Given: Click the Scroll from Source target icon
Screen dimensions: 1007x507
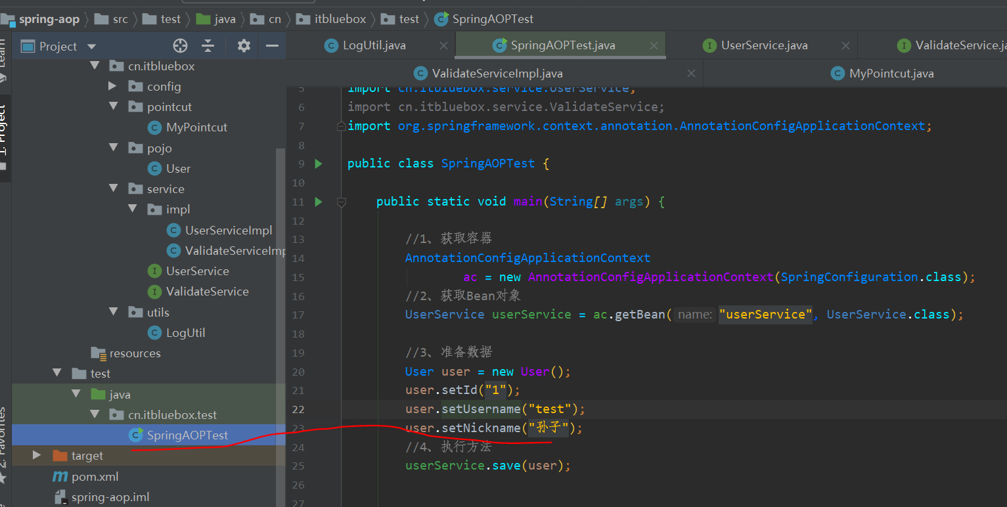Looking at the screenshot, I should (x=180, y=46).
